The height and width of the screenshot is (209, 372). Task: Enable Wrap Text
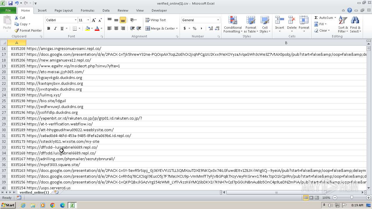tap(155, 20)
